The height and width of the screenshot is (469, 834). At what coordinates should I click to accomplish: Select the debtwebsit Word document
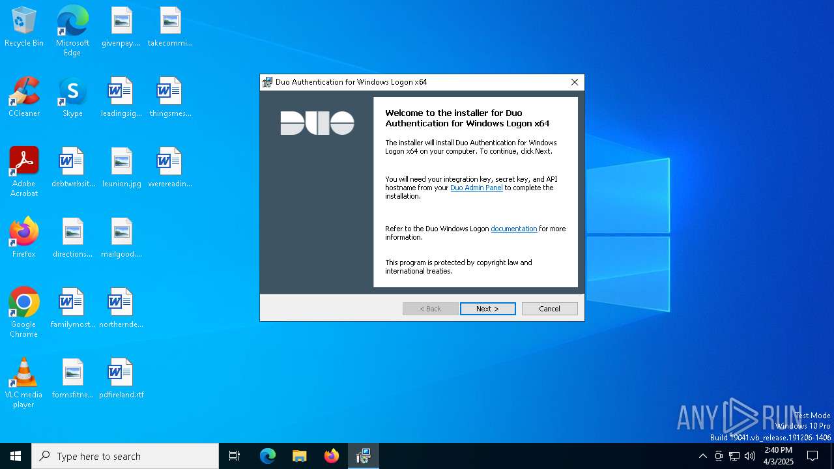coord(72,167)
